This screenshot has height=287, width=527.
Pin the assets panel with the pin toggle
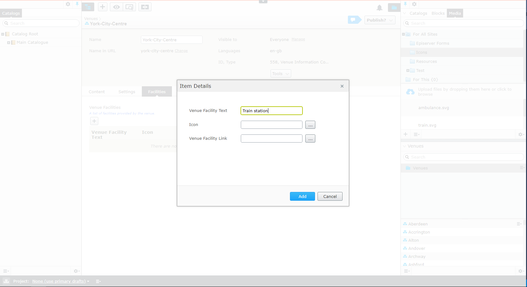(x=406, y=4)
